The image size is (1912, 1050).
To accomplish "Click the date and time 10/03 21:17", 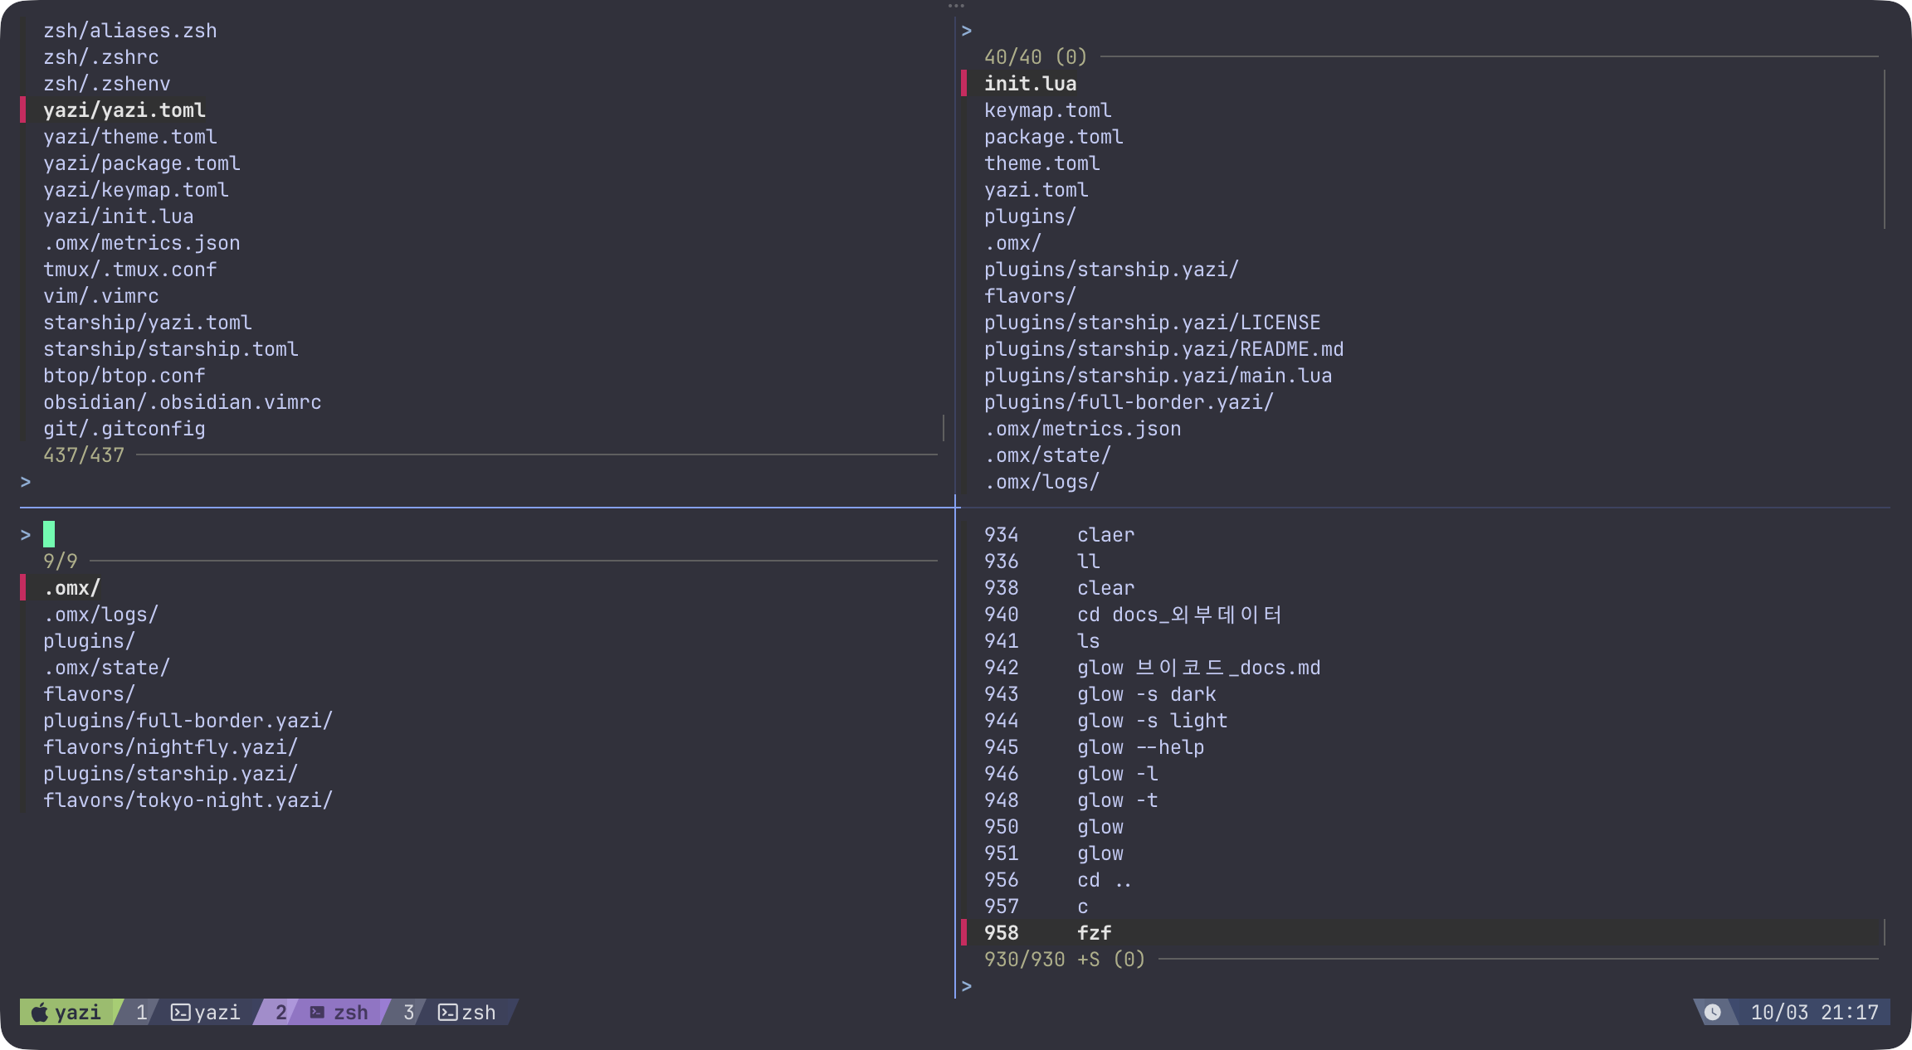I will click(1814, 1013).
